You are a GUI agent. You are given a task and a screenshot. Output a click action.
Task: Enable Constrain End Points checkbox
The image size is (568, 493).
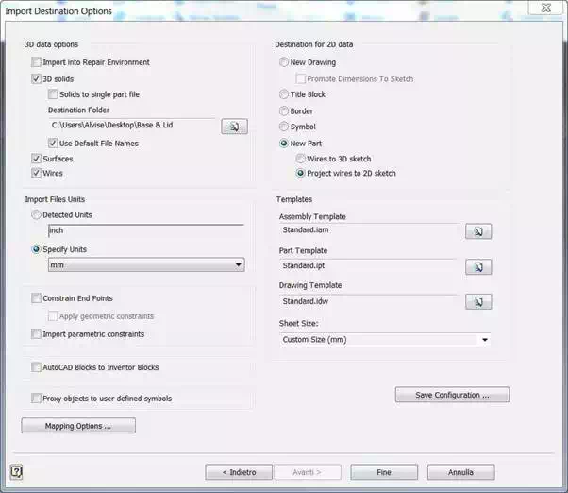(36, 298)
